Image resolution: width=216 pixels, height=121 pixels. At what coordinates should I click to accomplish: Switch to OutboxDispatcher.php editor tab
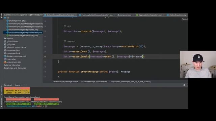click(x=178, y=15)
